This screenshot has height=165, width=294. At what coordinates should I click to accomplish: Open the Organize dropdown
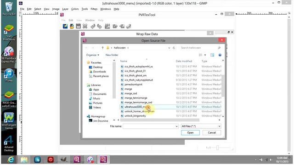pyautogui.click(x=93, y=55)
